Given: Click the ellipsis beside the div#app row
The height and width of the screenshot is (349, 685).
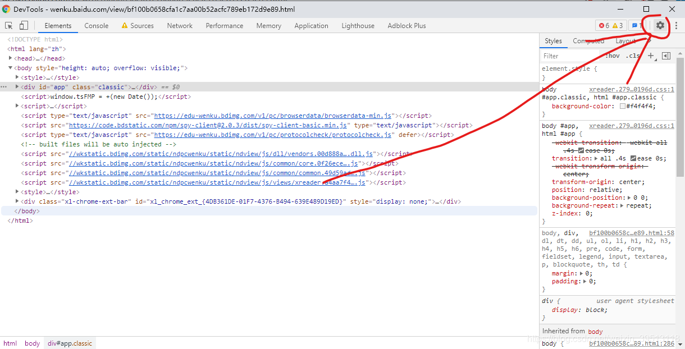Looking at the screenshot, I should pyautogui.click(x=4, y=87).
